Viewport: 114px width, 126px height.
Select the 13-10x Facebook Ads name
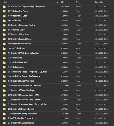coord(18,62)
